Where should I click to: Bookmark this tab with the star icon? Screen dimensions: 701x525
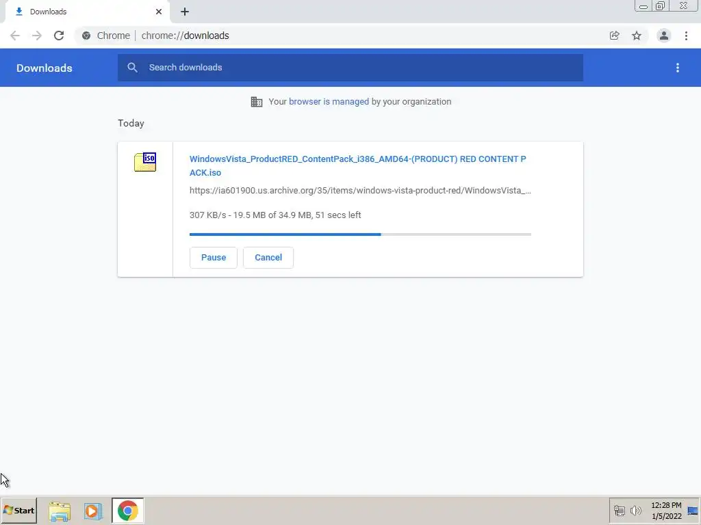[637, 36]
